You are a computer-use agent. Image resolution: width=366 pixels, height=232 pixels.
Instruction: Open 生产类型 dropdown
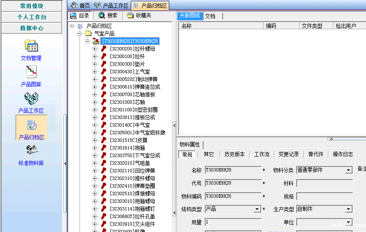coord(349,209)
